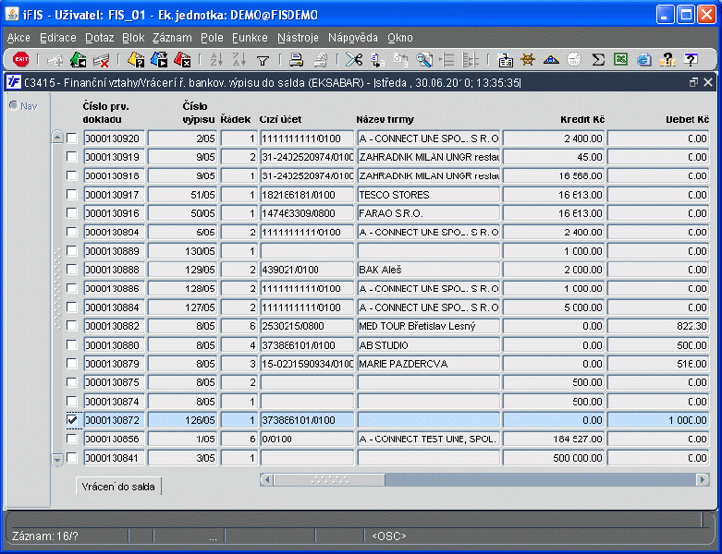Click the scissors cut icon

(353, 60)
